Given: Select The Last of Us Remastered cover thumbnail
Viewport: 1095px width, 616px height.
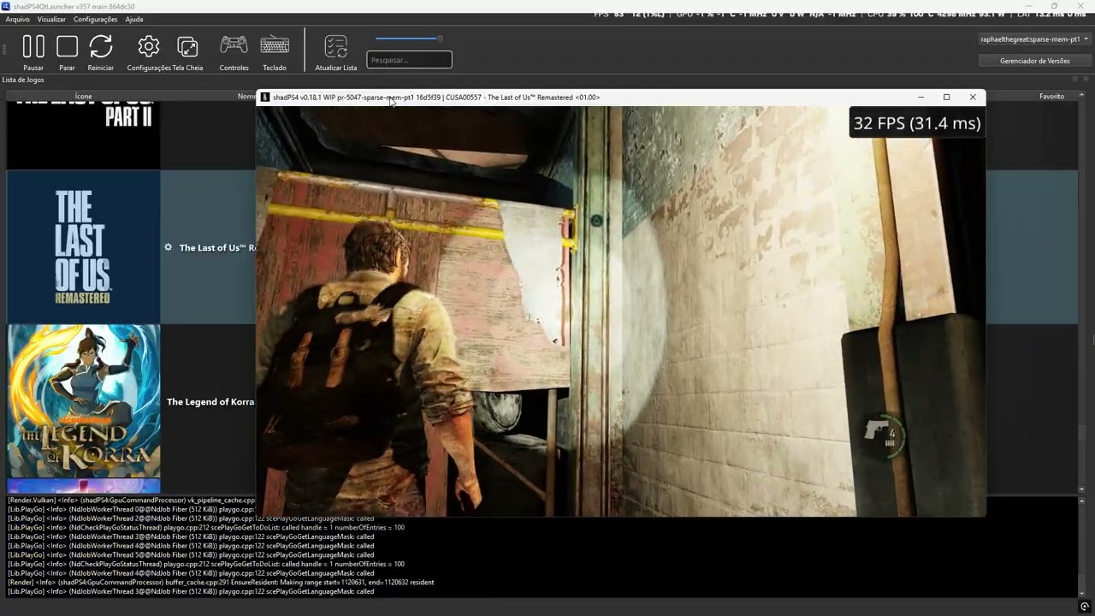Looking at the screenshot, I should [x=83, y=246].
